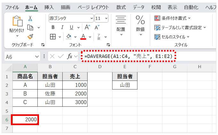Switch to the ページ レイアウト tab
The image size is (218, 135).
pyautogui.click(x=93, y=7)
